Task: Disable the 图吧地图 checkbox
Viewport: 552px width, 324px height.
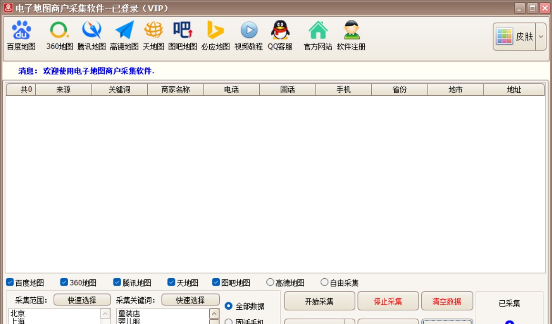Action: click(x=216, y=282)
